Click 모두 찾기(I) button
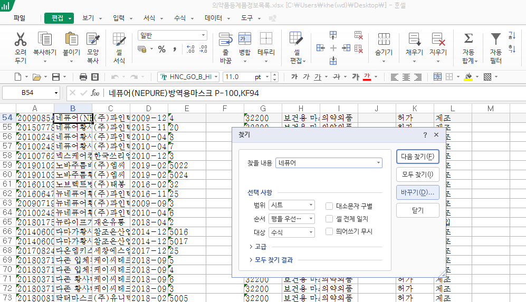Image resolution: width=526 pixels, height=302 pixels. tap(418, 174)
